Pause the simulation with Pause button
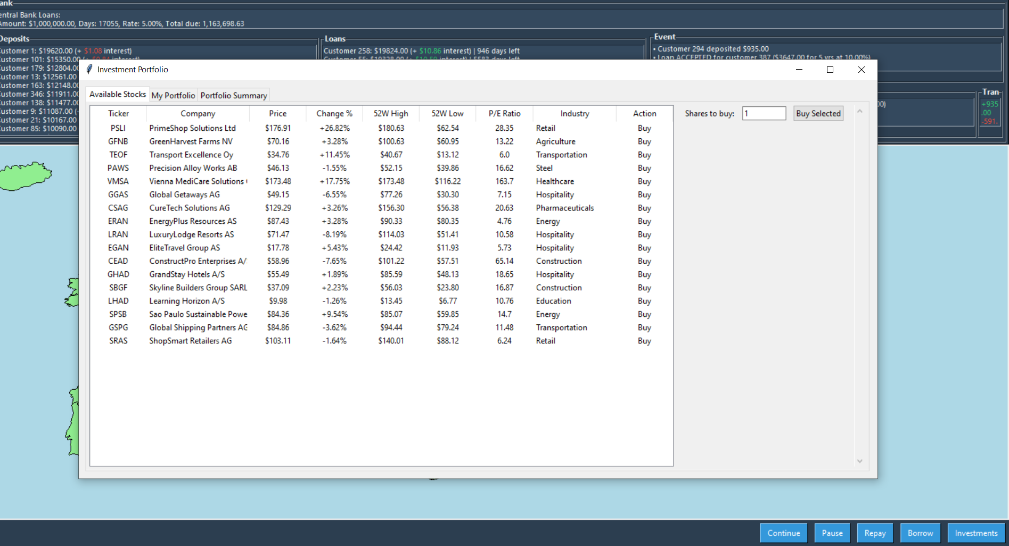This screenshot has height=546, width=1009. tap(832, 533)
